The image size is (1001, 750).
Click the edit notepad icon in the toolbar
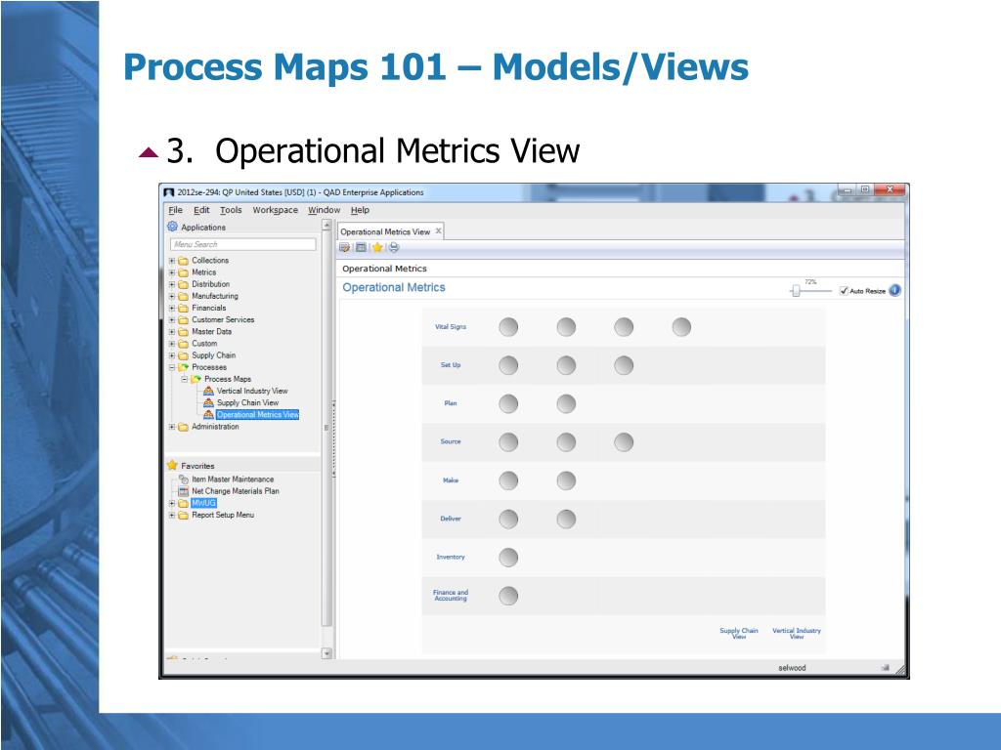[345, 247]
